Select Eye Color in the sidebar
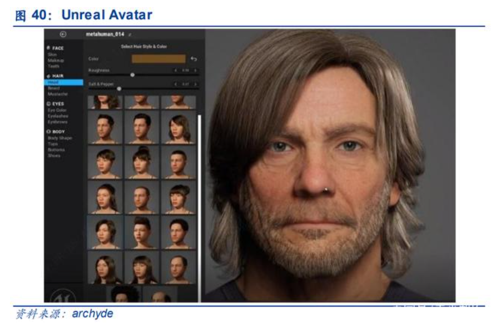Viewport: 496px width, 332px height. (57, 110)
